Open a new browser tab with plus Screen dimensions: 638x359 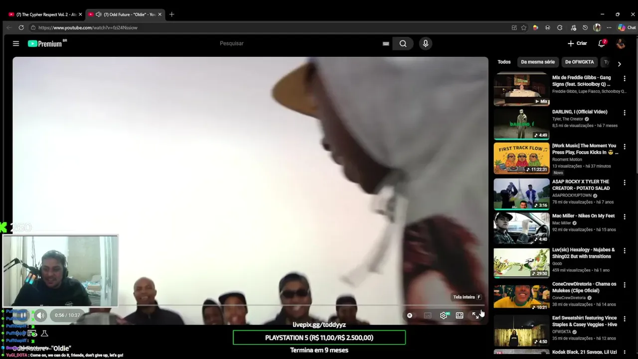point(171,14)
